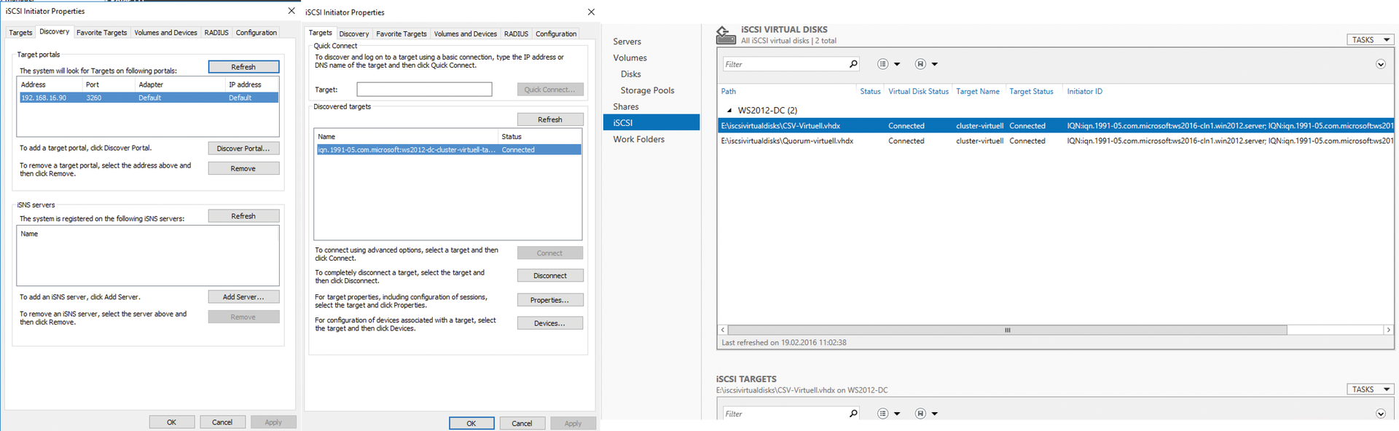Click the horizontal scrollbar of virtual disks list
This screenshot has width=1399, height=431.
[x=1008, y=330]
